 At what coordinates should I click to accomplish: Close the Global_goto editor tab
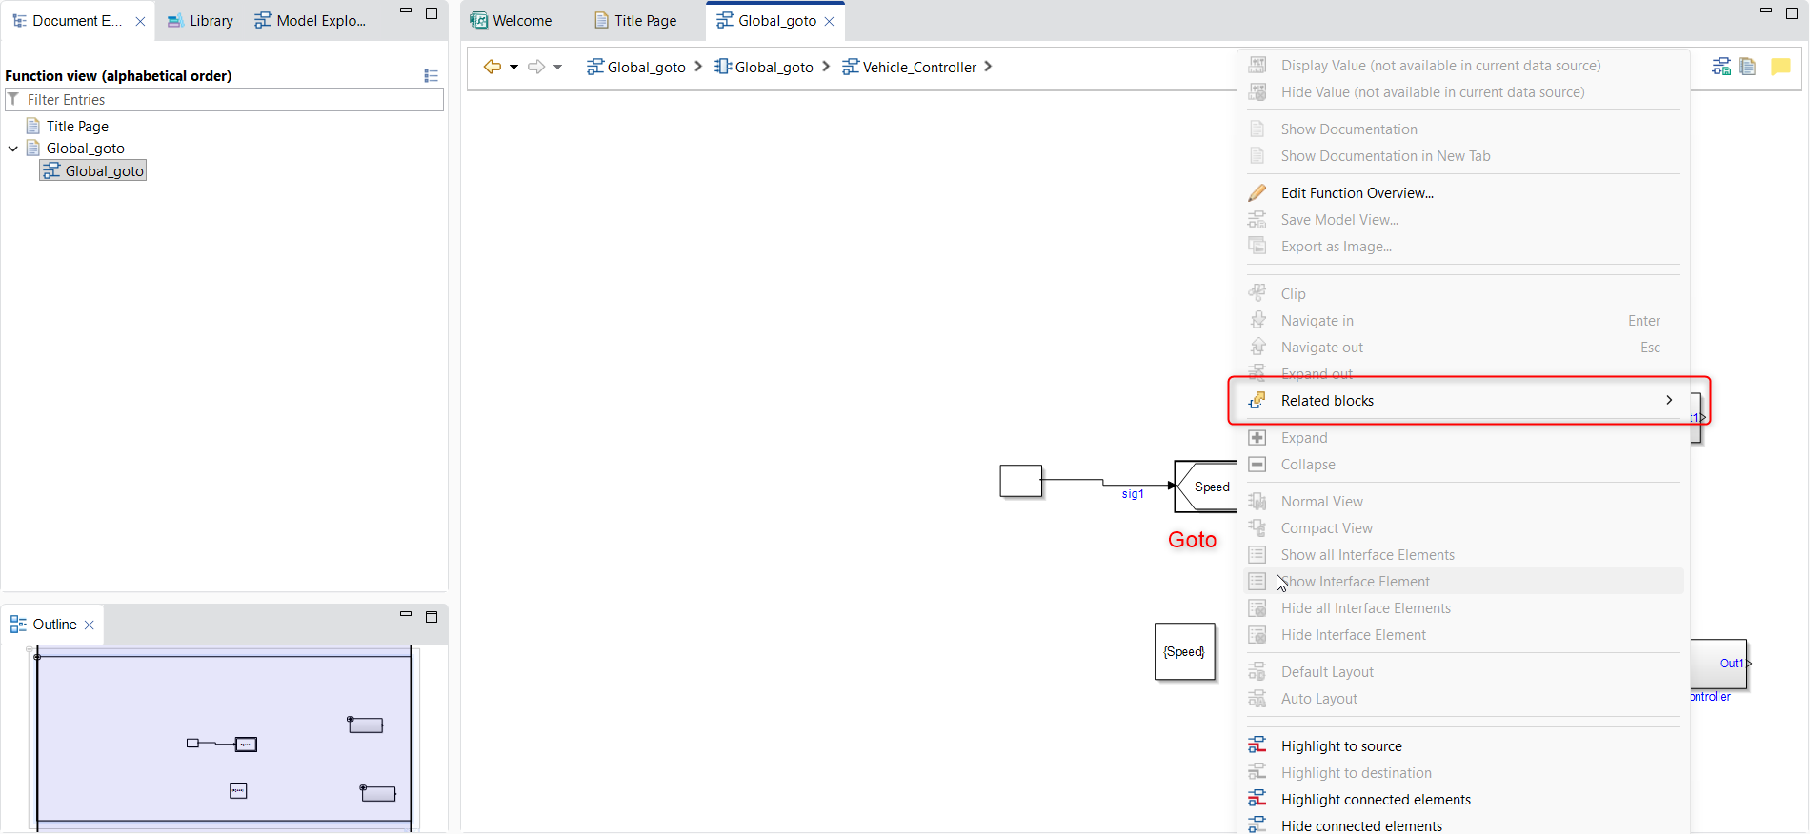pyautogui.click(x=830, y=21)
